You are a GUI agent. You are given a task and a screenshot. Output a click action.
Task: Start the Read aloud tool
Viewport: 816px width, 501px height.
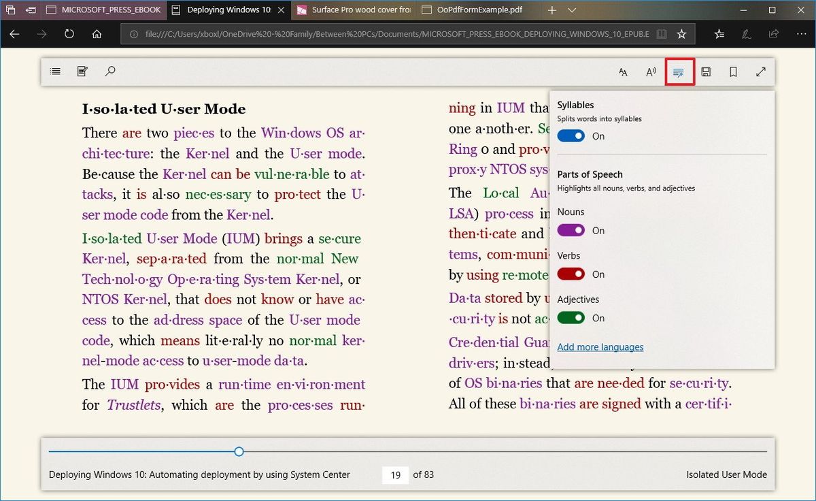[651, 72]
